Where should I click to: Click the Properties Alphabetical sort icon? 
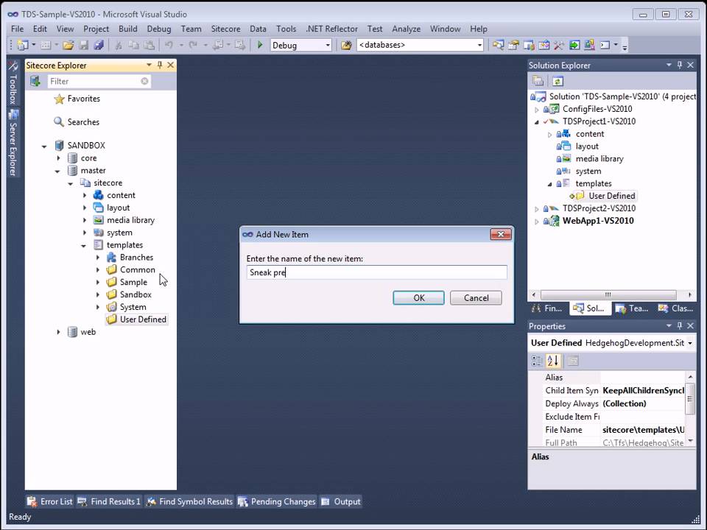(553, 361)
